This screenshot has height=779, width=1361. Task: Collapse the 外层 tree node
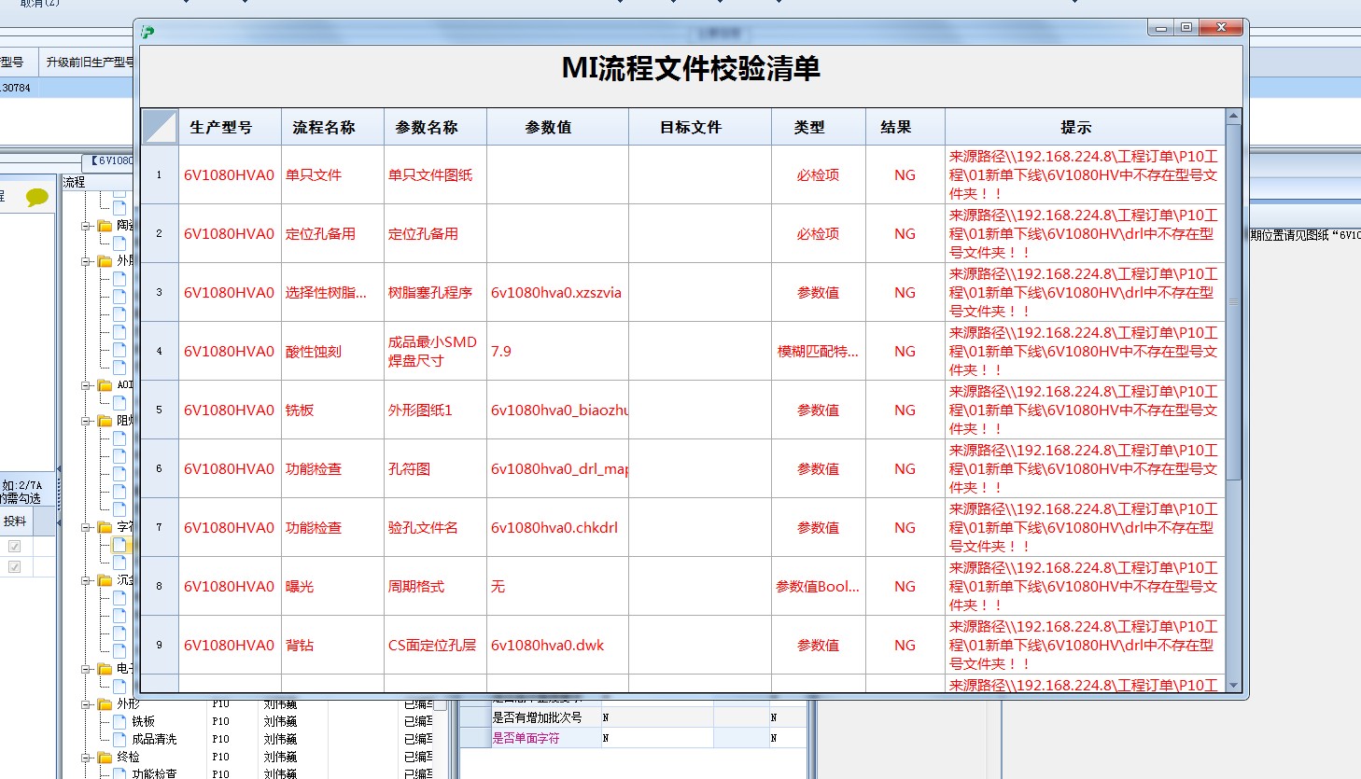86,261
